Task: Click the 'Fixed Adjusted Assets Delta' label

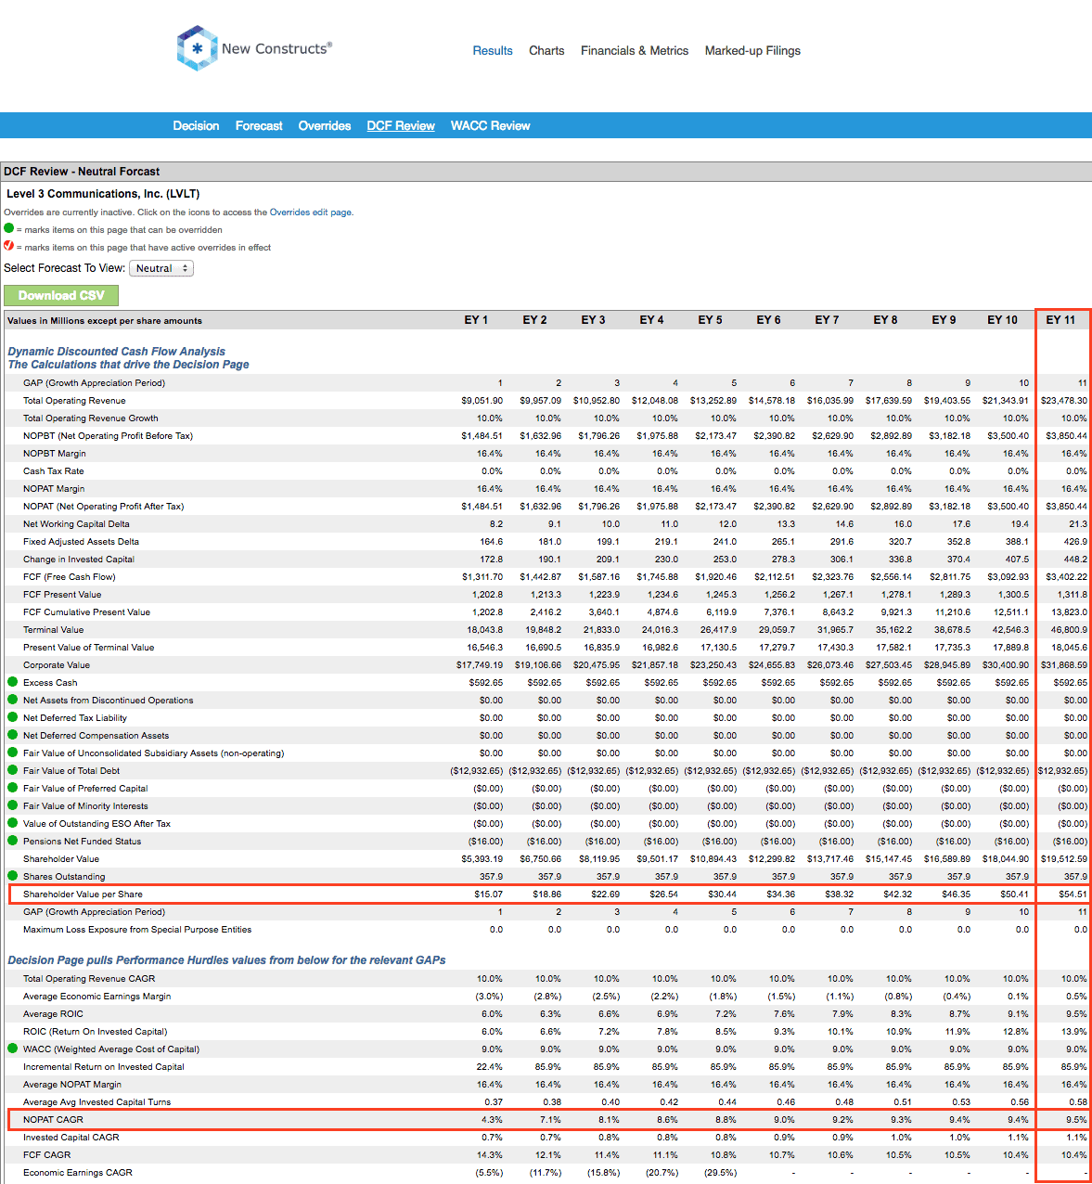Action: (81, 542)
